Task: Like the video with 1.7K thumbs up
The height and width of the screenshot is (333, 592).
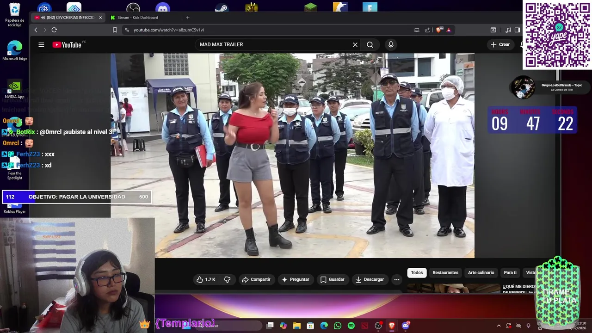Action: click(206, 279)
